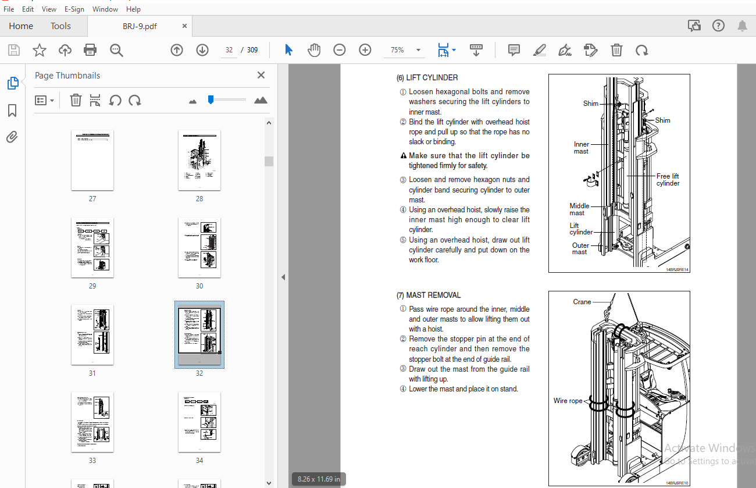This screenshot has width=756, height=488.
Task: Open the thumbnails options menu dropdown
Action: tap(44, 101)
